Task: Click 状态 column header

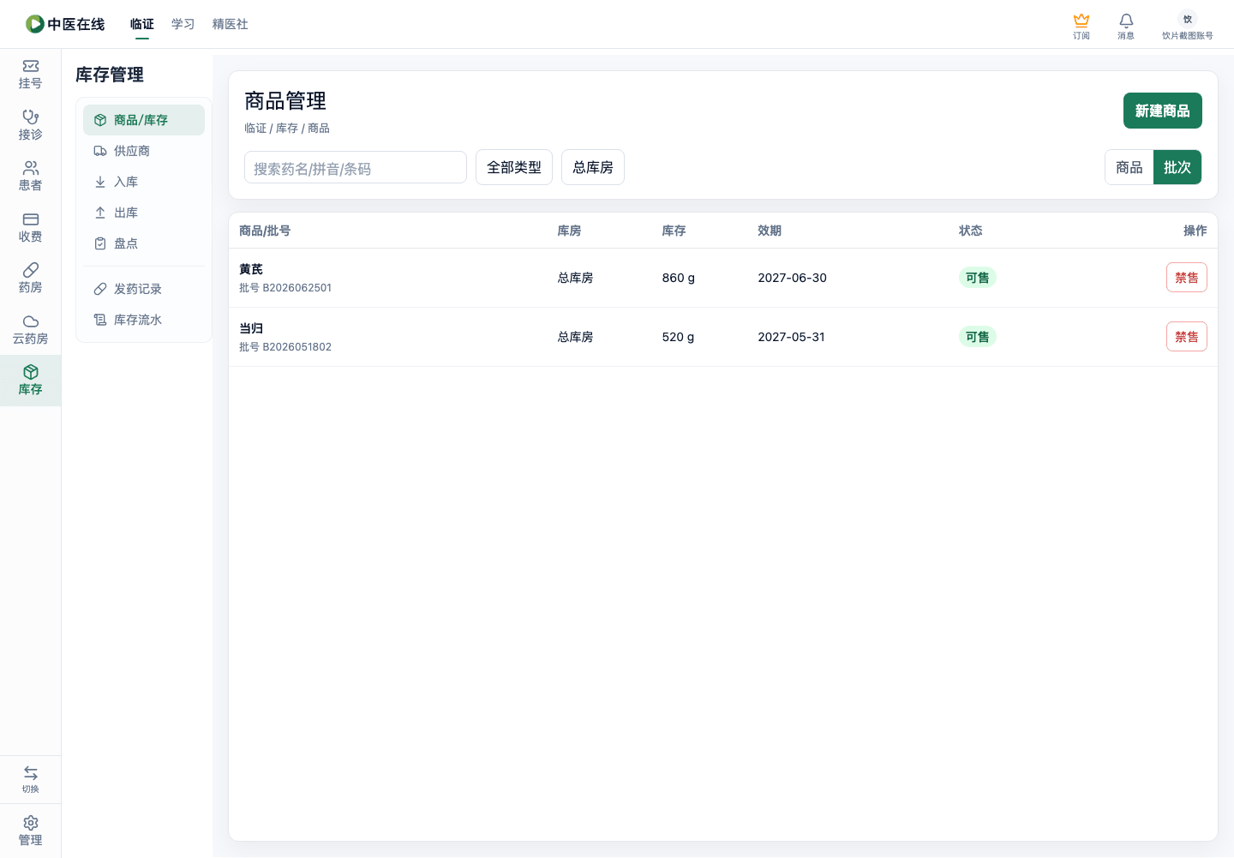Action: point(971,231)
